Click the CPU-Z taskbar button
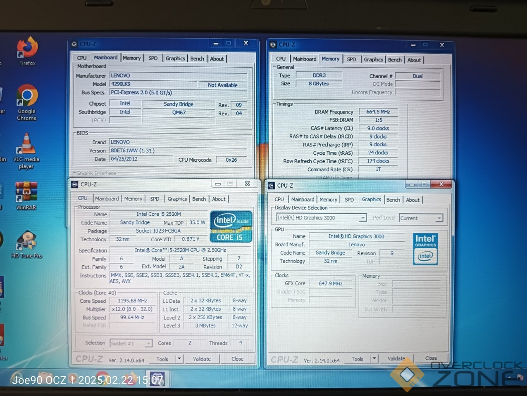The height and width of the screenshot is (396, 527). (x=157, y=379)
